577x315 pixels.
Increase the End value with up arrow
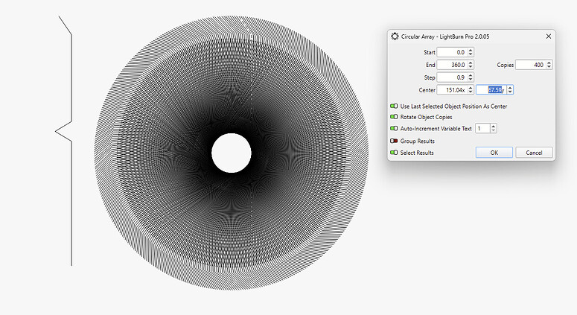click(x=471, y=63)
